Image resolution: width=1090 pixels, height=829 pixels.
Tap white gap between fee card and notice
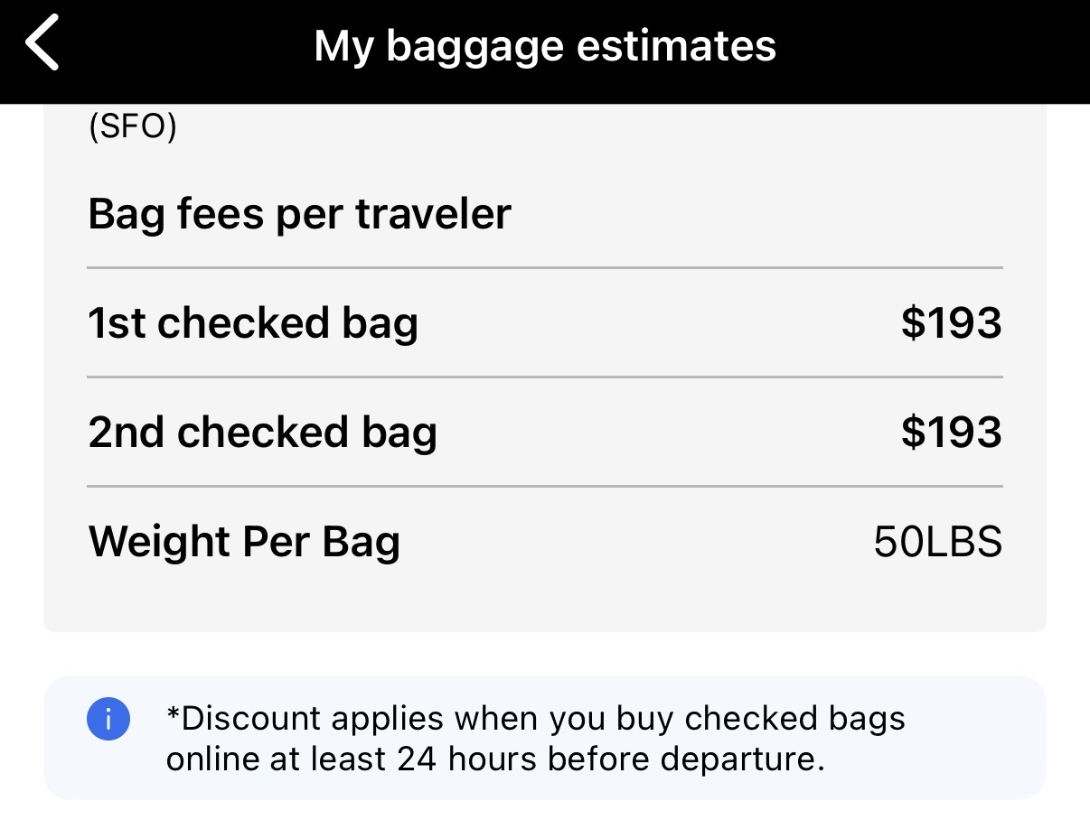544,654
